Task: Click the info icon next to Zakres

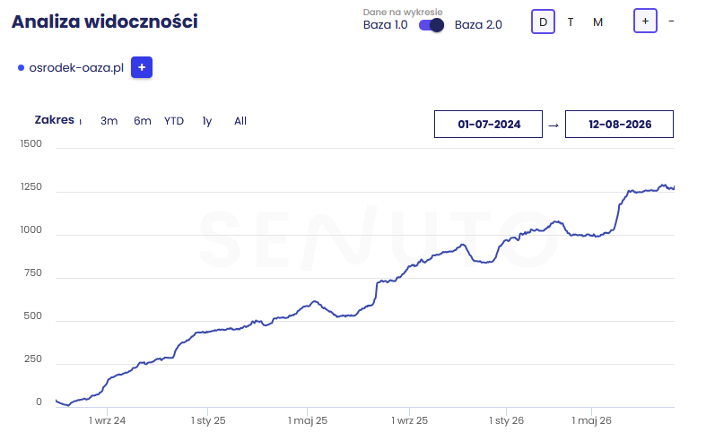Action: coord(80,122)
